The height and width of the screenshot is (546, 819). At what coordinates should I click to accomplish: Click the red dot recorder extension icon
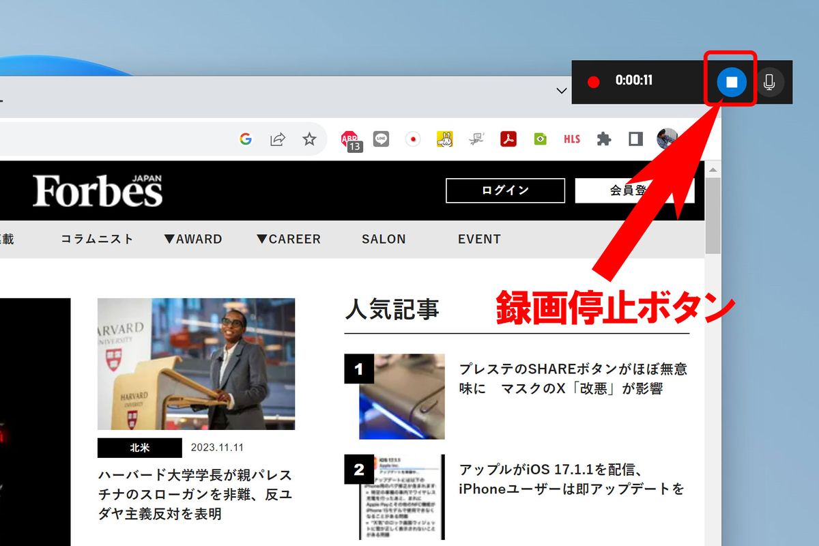pos(413,139)
